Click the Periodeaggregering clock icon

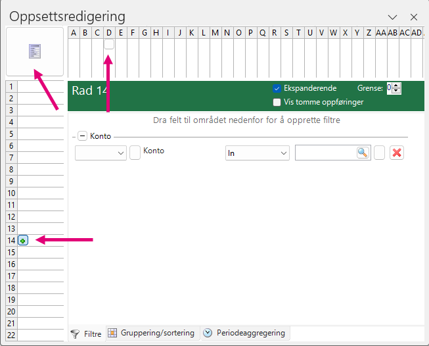[x=208, y=333]
